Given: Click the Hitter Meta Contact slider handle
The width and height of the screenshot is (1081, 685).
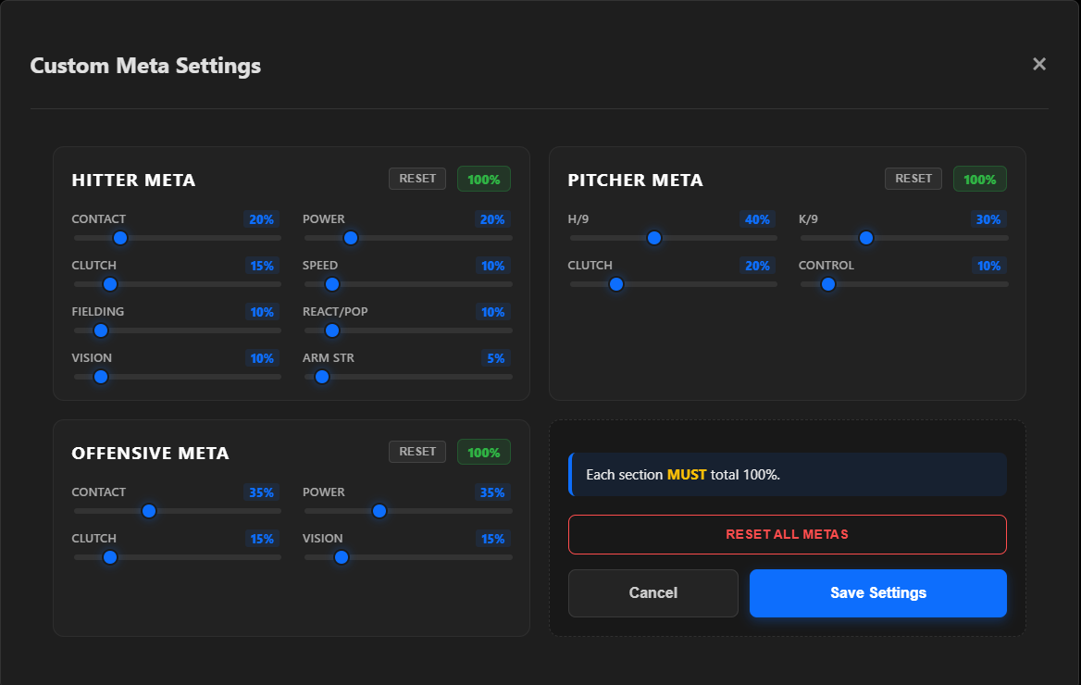Looking at the screenshot, I should pos(120,238).
